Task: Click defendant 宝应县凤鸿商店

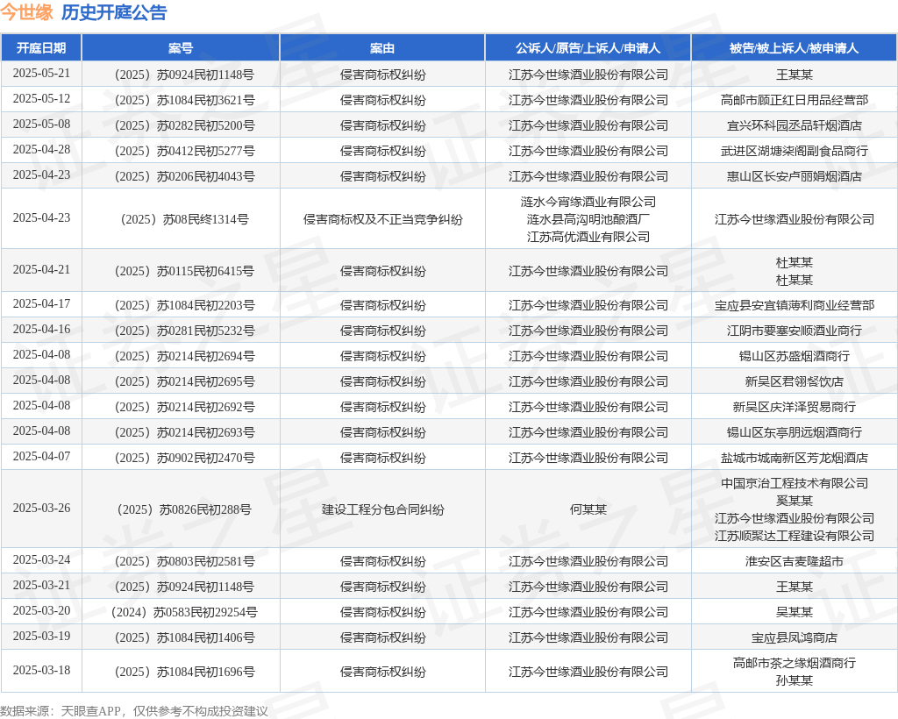Action: [x=795, y=637]
